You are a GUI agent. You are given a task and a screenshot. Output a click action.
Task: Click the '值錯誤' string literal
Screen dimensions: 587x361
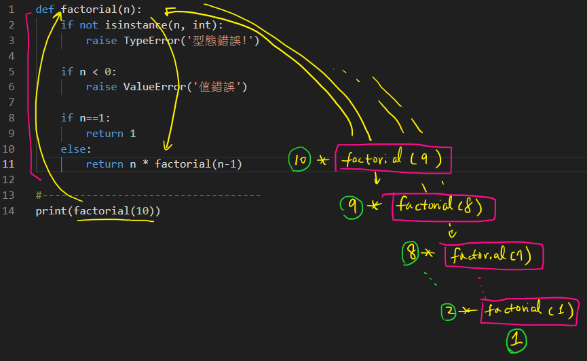coord(217,87)
